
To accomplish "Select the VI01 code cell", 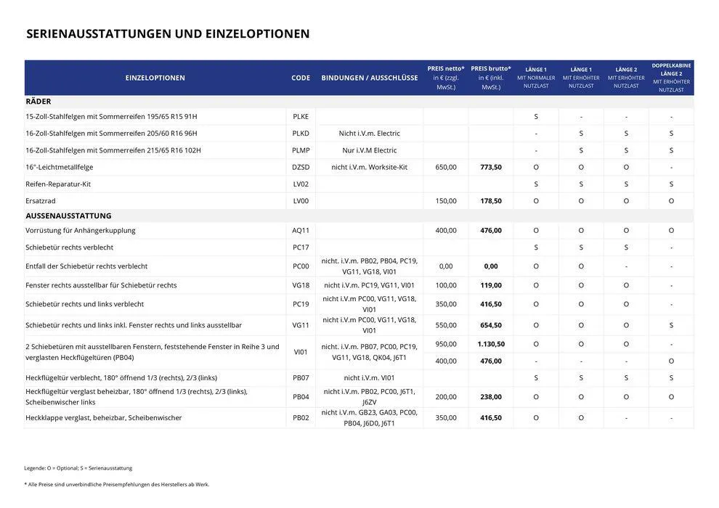I will click(x=299, y=351).
